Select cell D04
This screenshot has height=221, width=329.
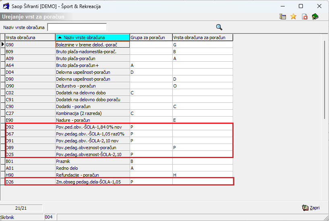point(30,72)
